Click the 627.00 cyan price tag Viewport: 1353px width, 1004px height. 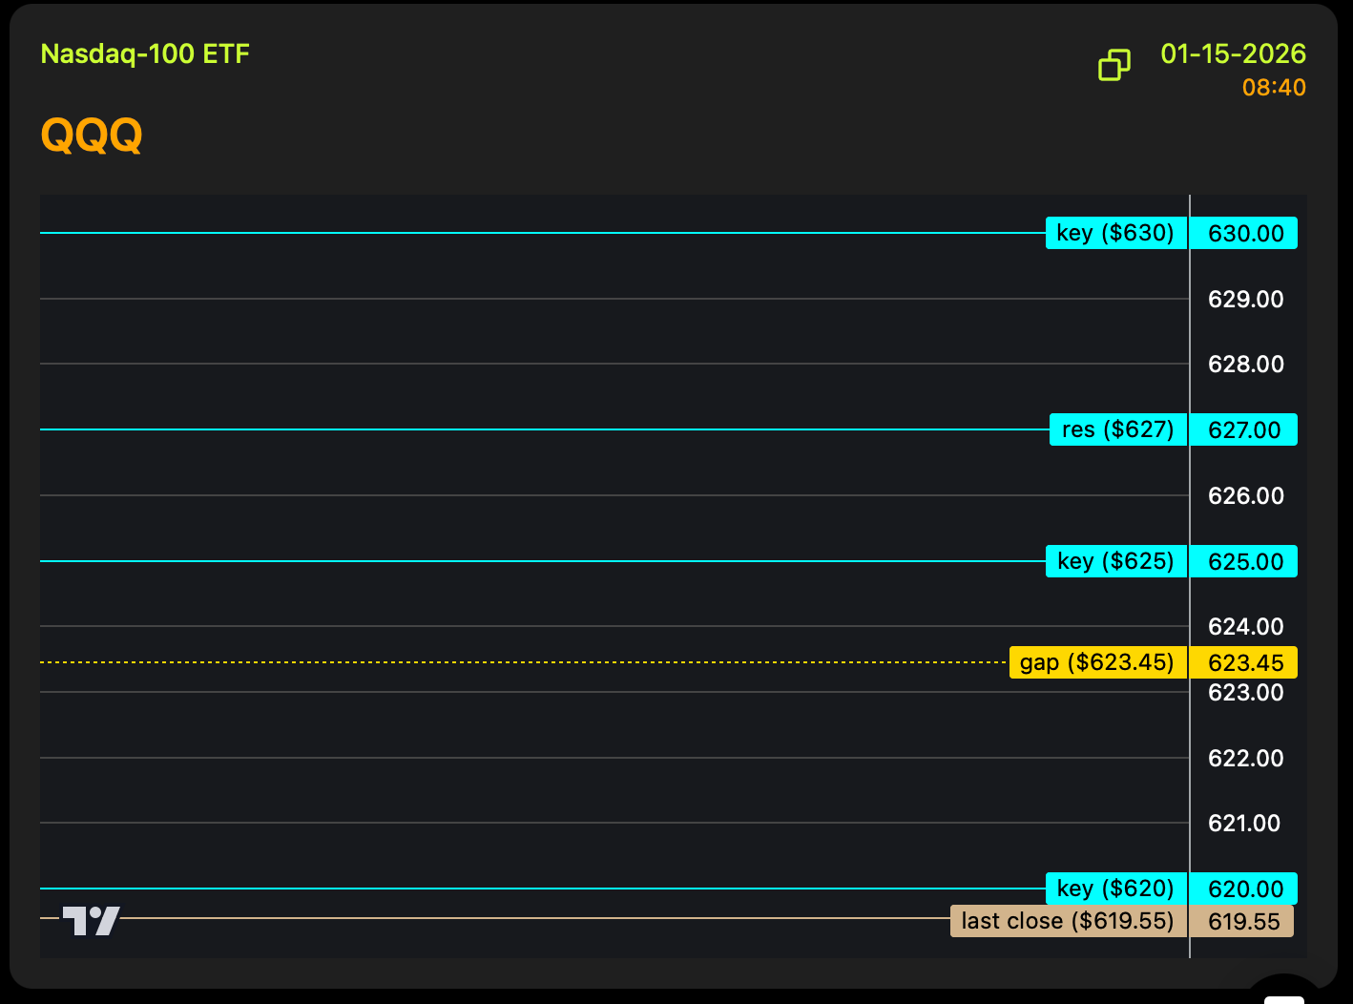pyautogui.click(x=1244, y=429)
